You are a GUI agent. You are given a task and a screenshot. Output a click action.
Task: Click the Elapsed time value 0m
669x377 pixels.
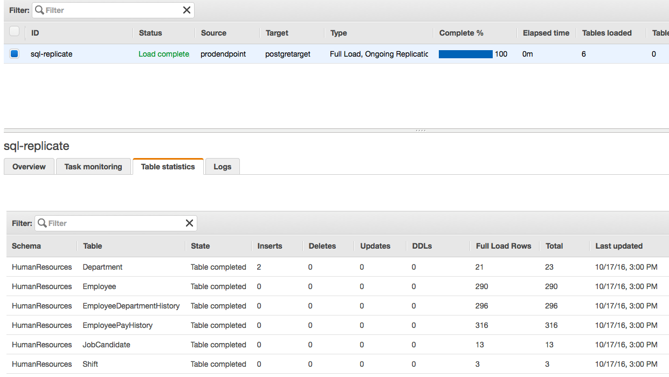pyautogui.click(x=528, y=54)
